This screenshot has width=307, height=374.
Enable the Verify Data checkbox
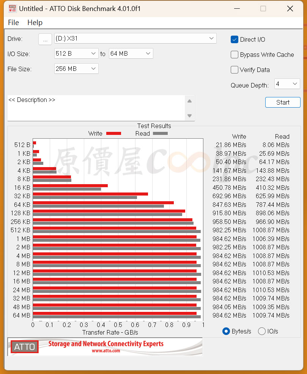click(235, 70)
